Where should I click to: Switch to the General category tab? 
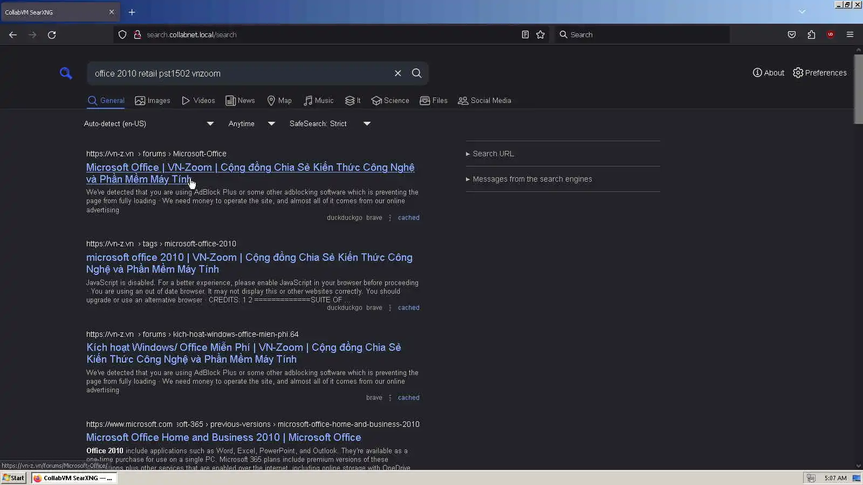(x=106, y=101)
